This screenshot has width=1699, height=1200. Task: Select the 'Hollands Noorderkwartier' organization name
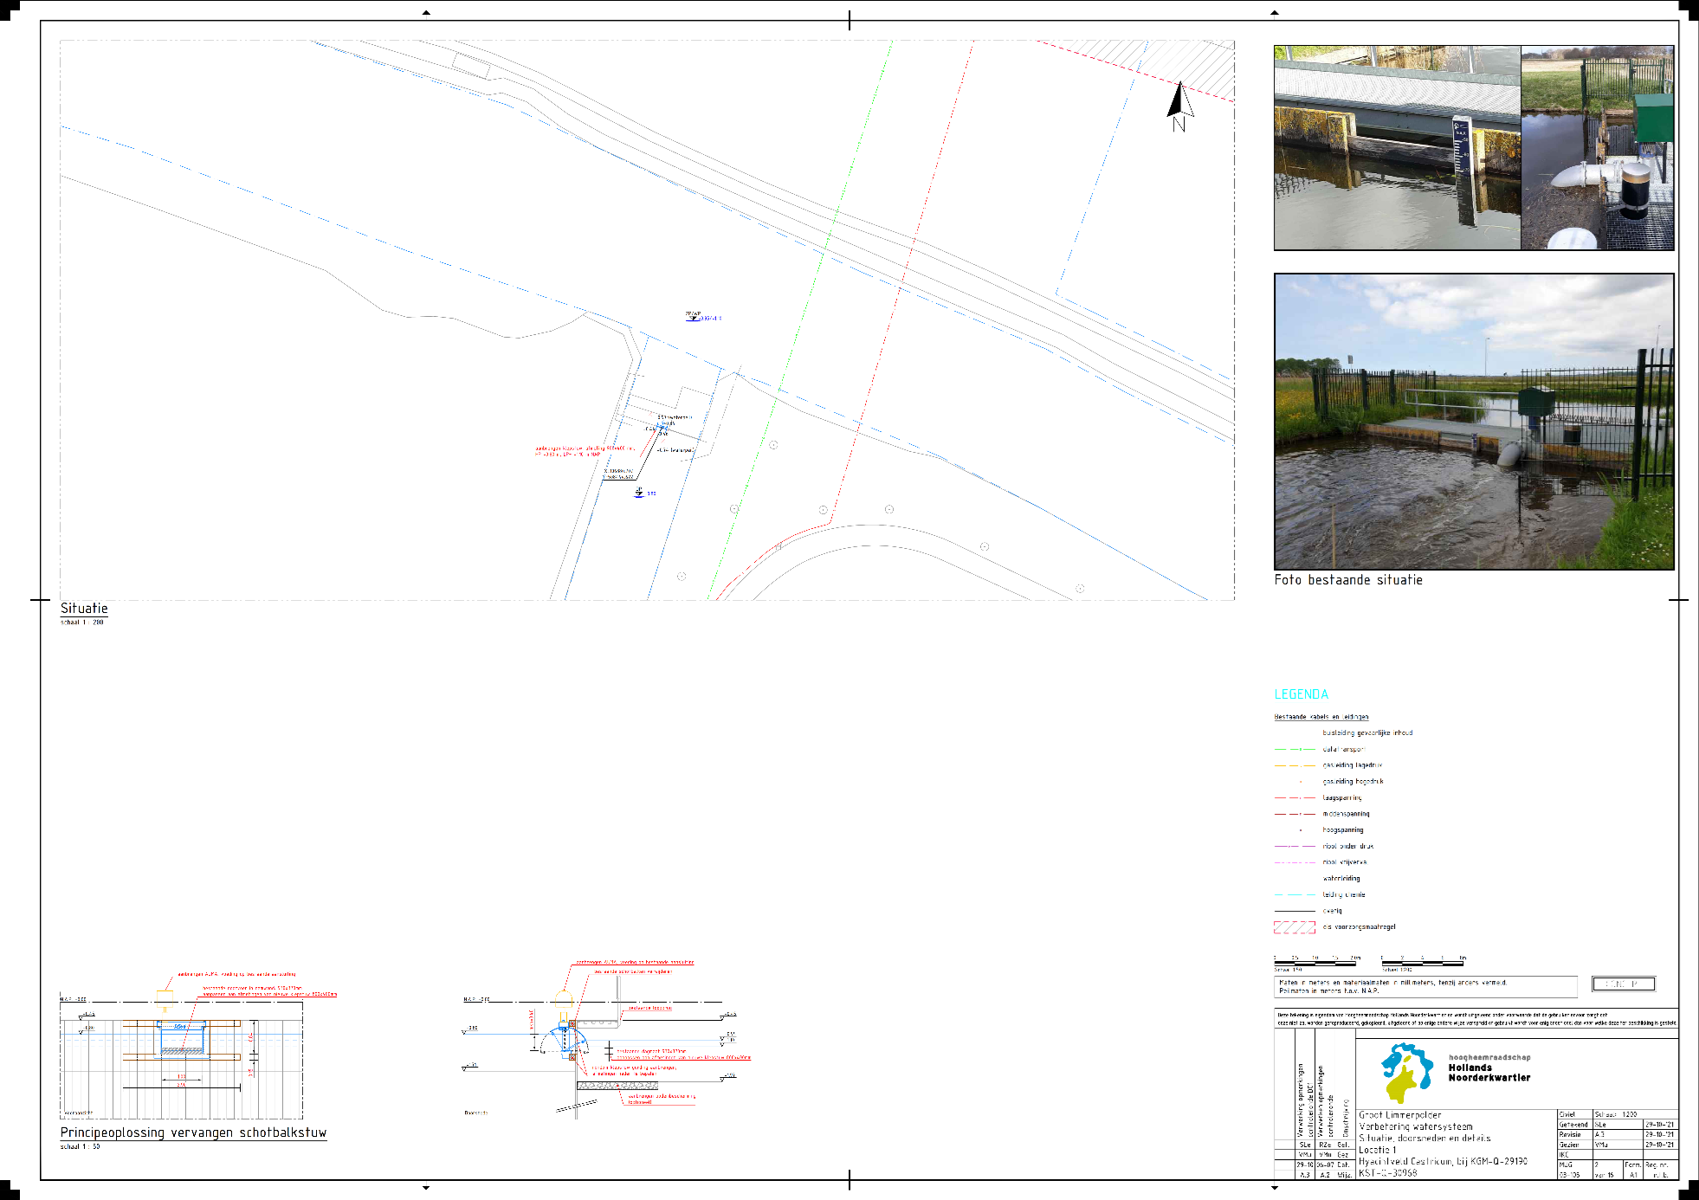pyautogui.click(x=1489, y=1073)
